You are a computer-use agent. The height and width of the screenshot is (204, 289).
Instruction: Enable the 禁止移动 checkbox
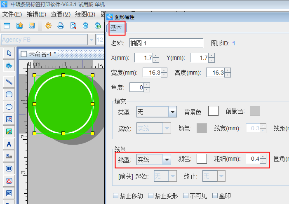pos(116,196)
